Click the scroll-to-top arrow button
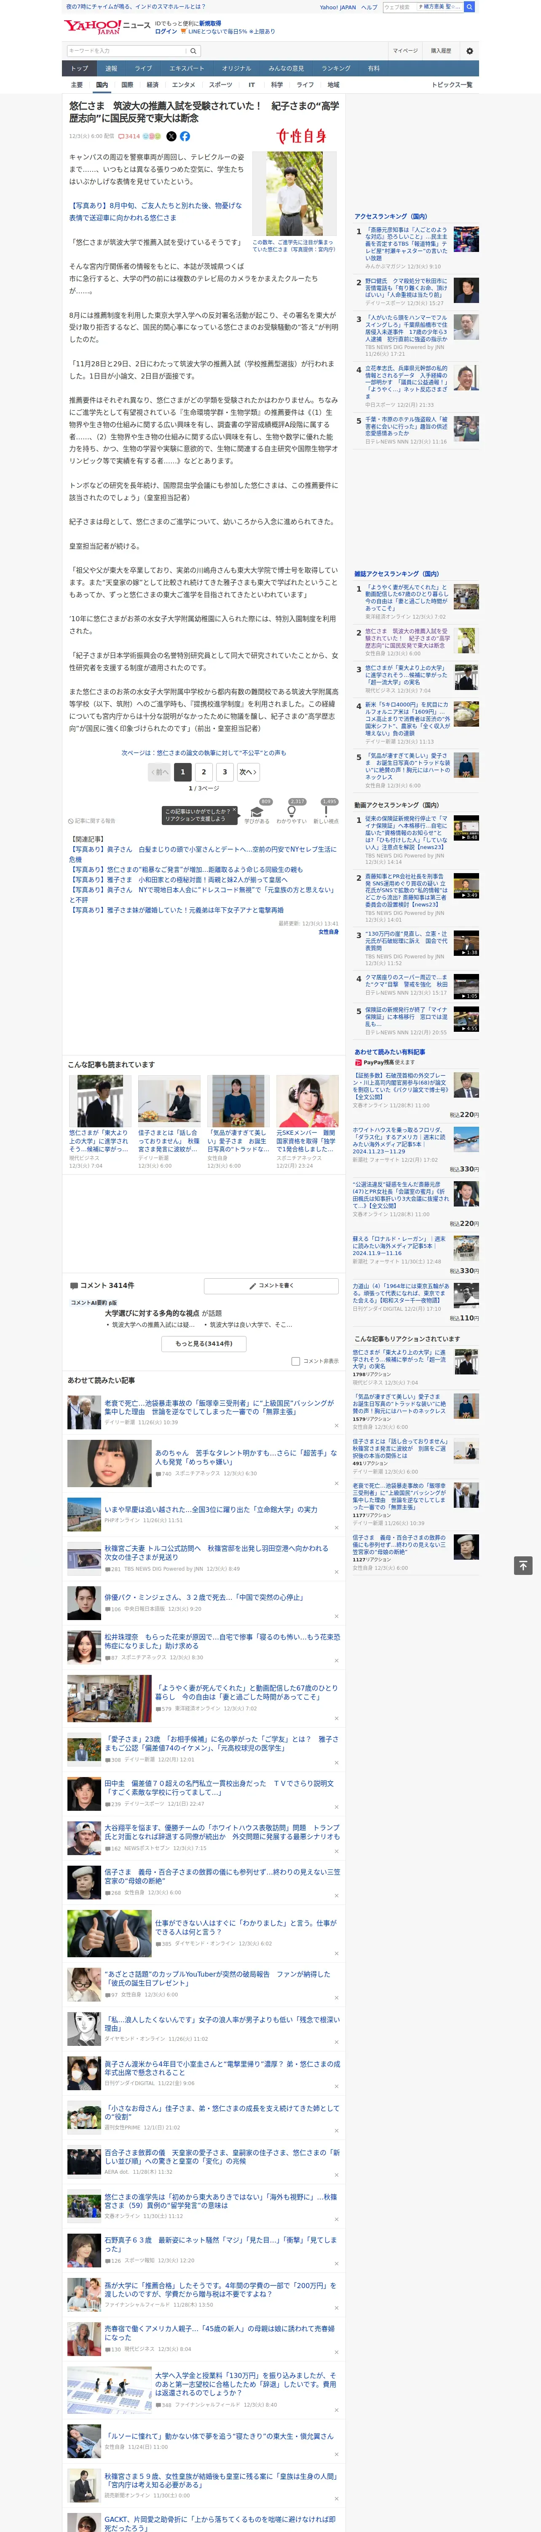Viewport: 541px width, 2532px height. point(523,1565)
